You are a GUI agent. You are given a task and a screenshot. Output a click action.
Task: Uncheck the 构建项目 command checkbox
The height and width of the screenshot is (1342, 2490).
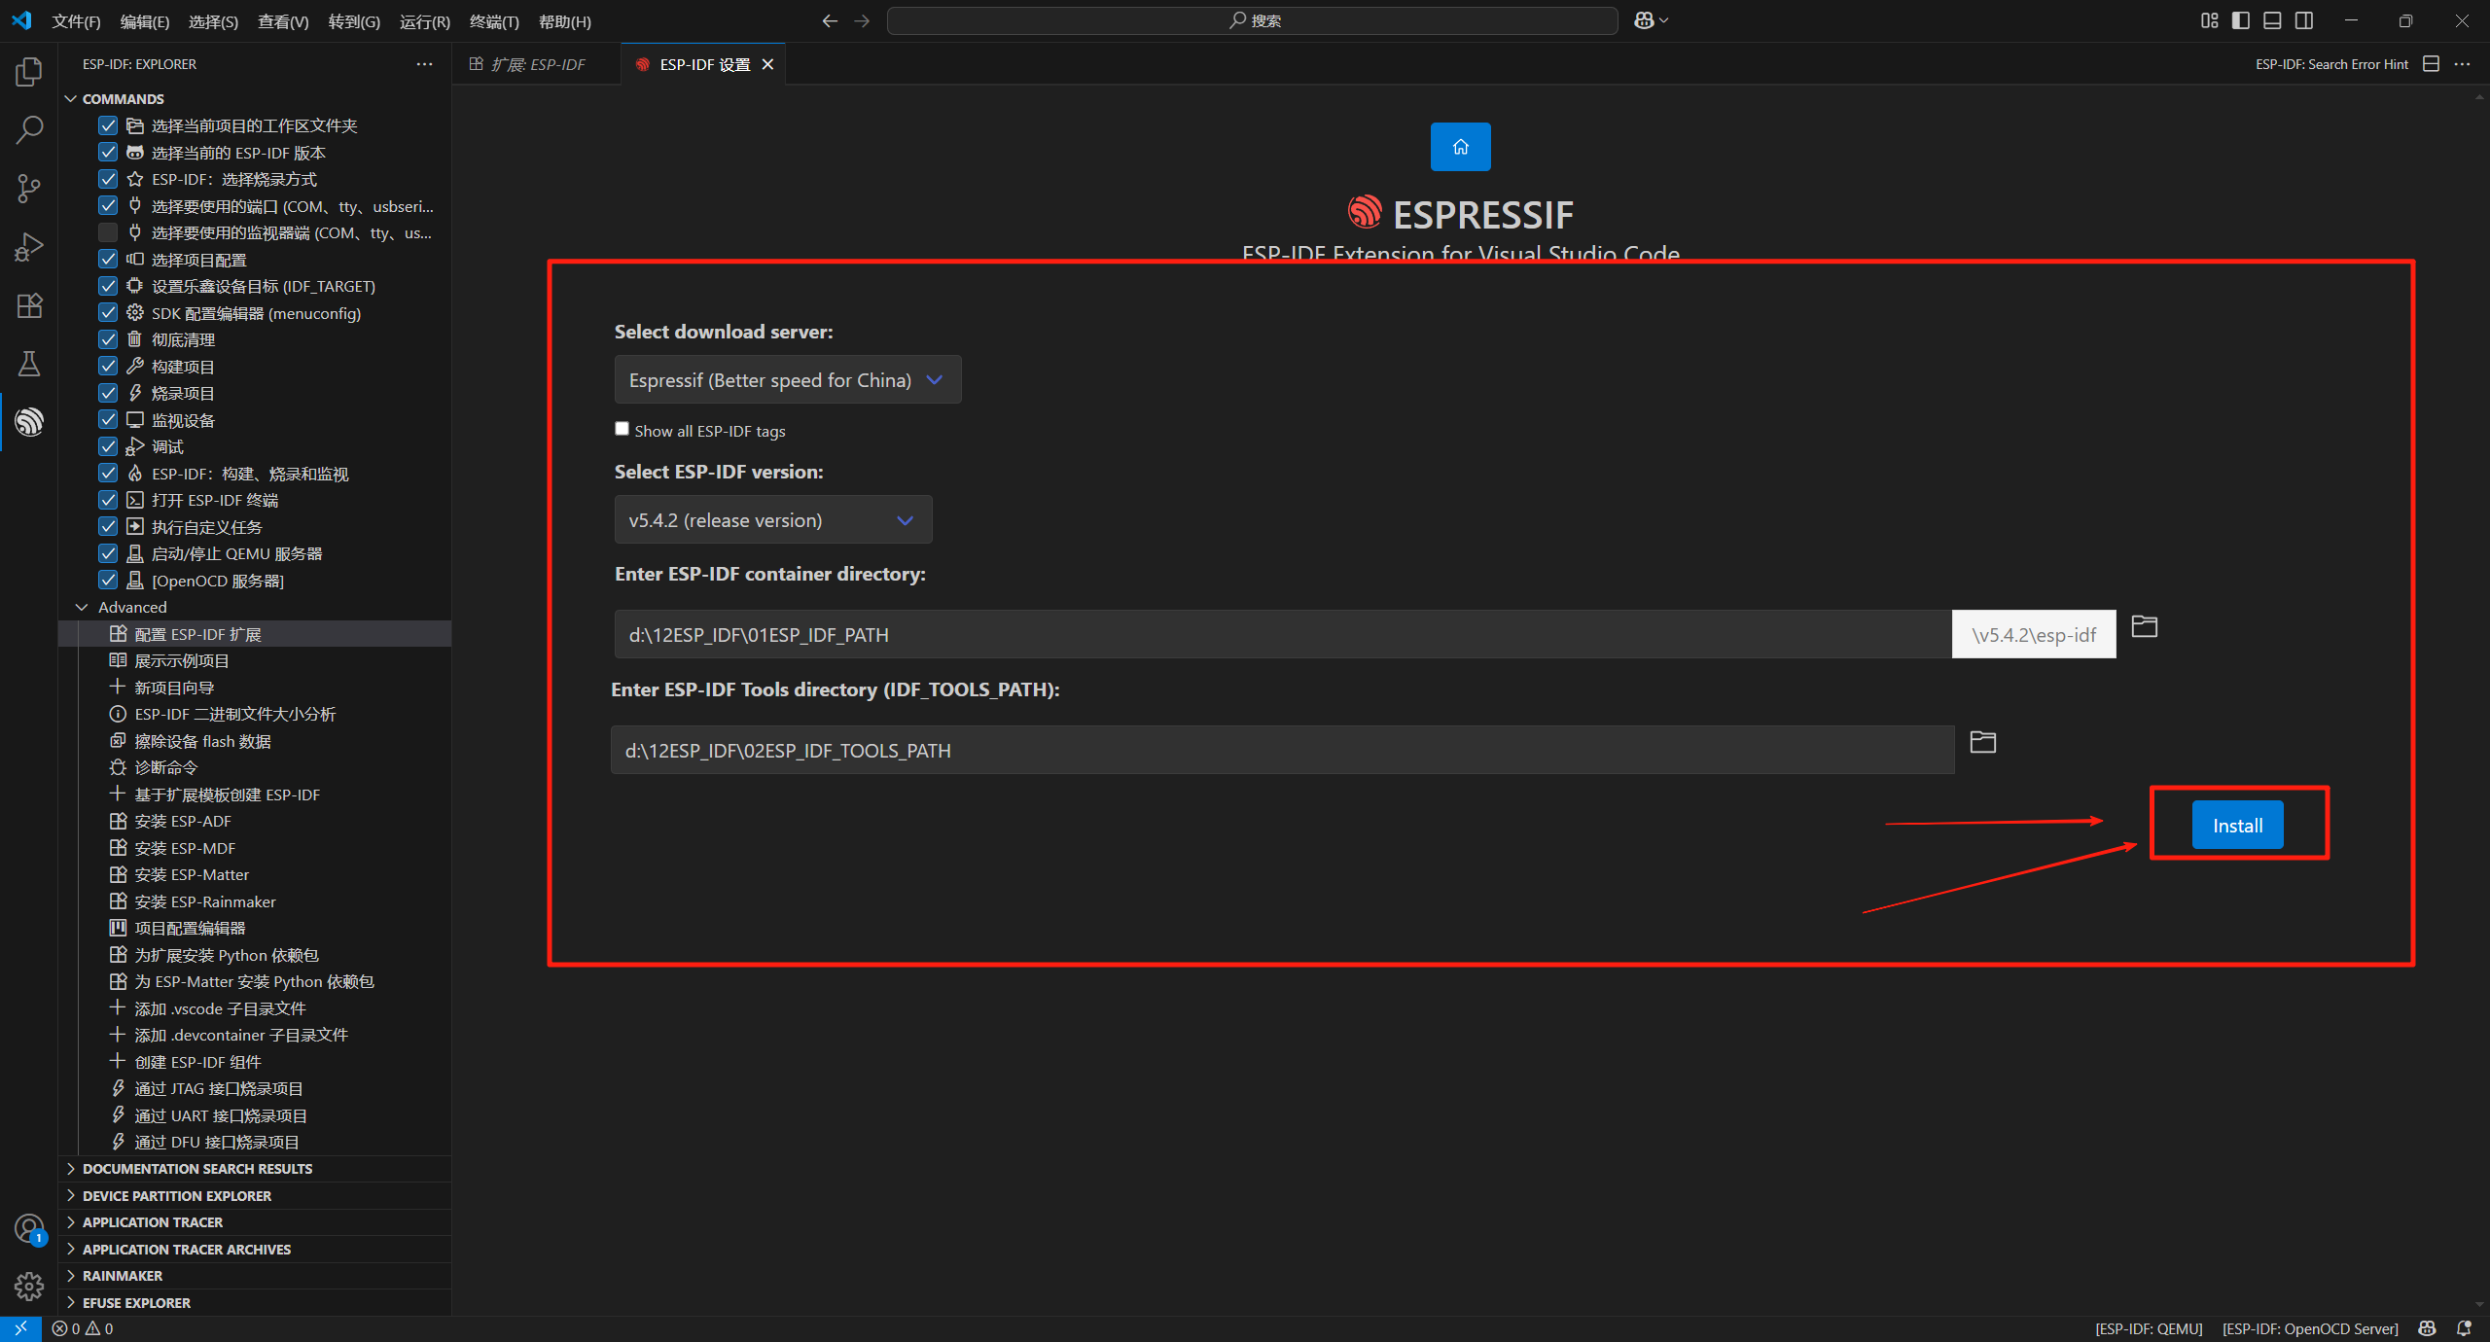tap(108, 367)
